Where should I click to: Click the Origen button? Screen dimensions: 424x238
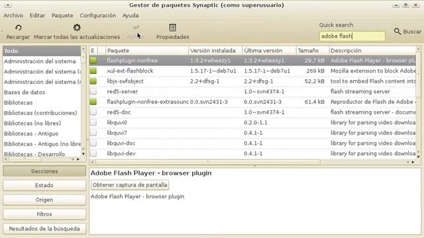point(44,200)
